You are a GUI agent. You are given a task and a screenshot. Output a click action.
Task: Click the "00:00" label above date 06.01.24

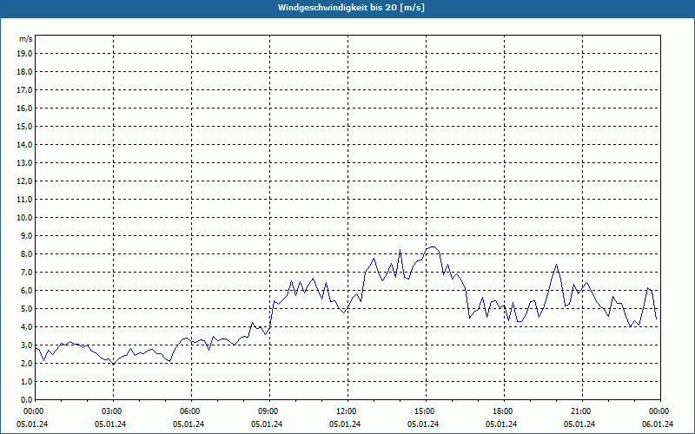tap(660, 411)
